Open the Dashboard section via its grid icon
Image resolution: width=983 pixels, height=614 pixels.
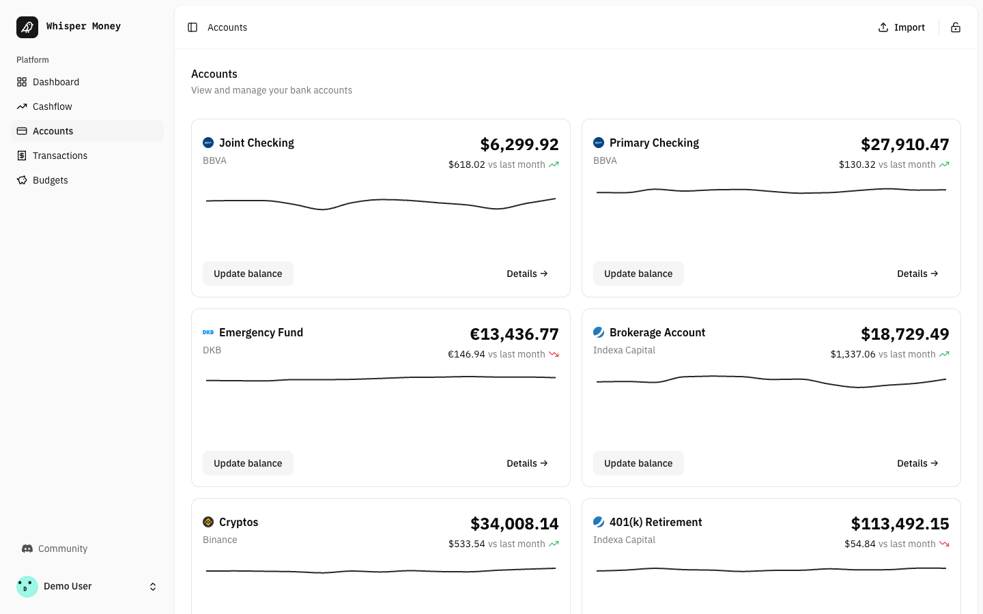point(21,82)
